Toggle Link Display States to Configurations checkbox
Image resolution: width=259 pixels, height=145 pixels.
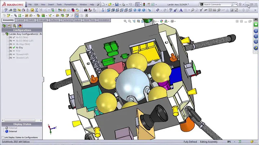tap(3, 137)
